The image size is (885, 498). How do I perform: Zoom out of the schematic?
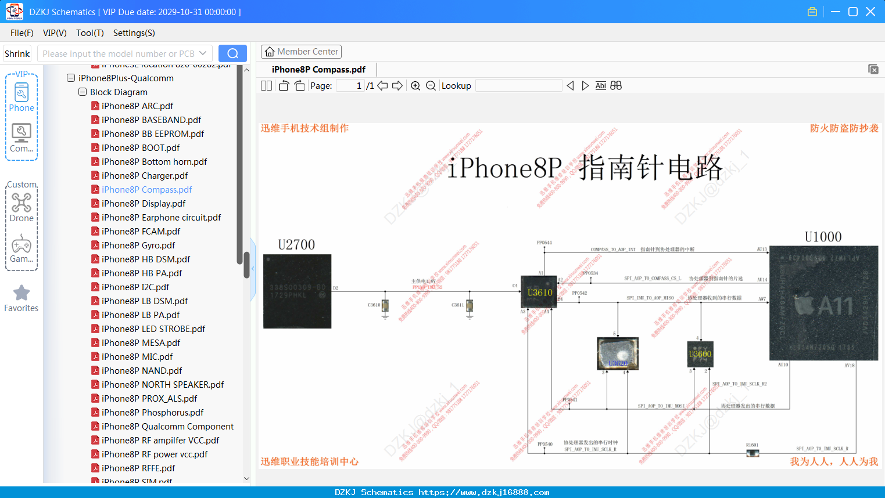431,86
